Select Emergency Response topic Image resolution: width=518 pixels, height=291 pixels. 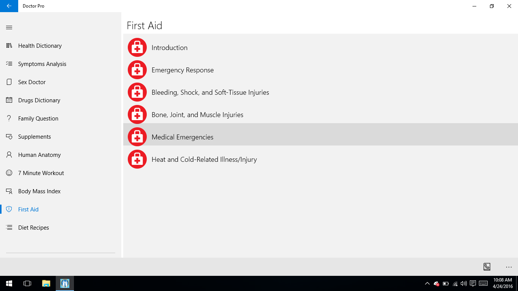(x=182, y=70)
